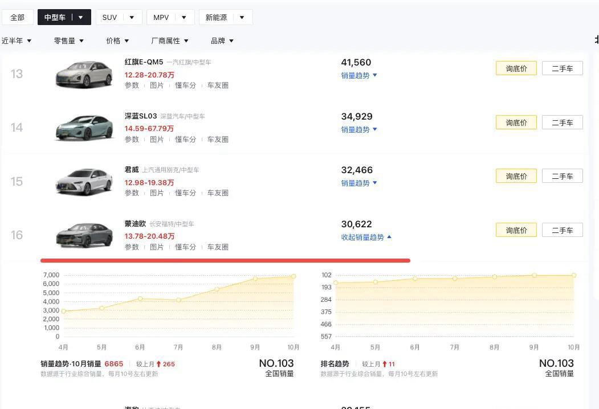Image resolution: width=599 pixels, height=409 pixels.
Task: Open the SUV dropdown arrow
Action: (132, 17)
